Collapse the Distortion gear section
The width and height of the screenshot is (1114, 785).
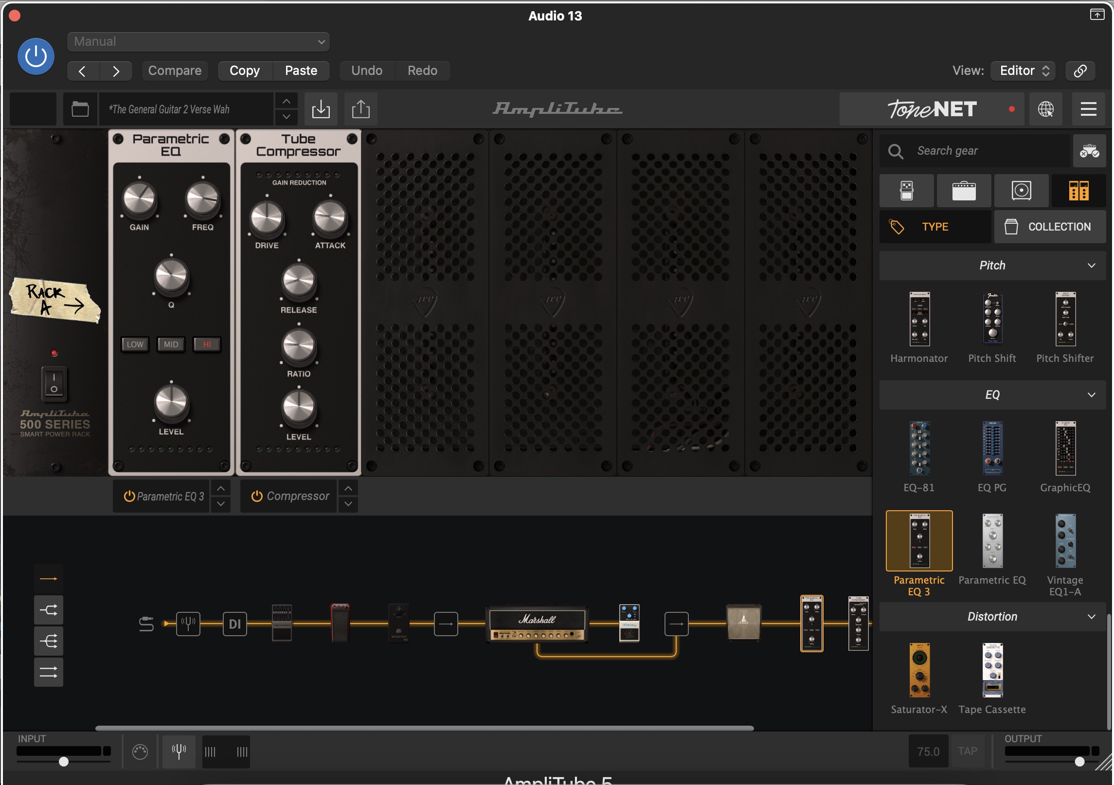pyautogui.click(x=1092, y=617)
